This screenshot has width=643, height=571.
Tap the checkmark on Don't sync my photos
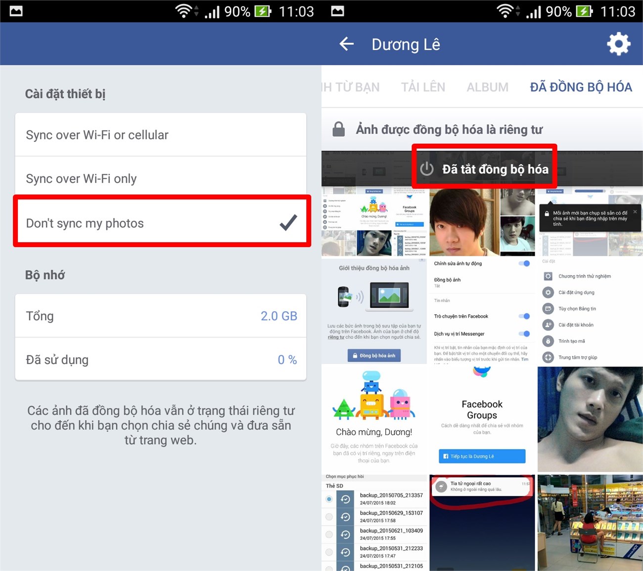pos(288,223)
